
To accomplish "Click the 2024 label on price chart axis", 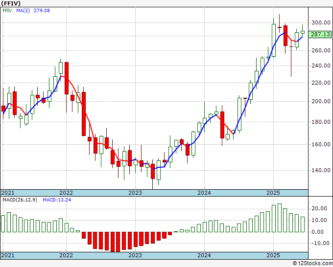I will click(x=204, y=193).
